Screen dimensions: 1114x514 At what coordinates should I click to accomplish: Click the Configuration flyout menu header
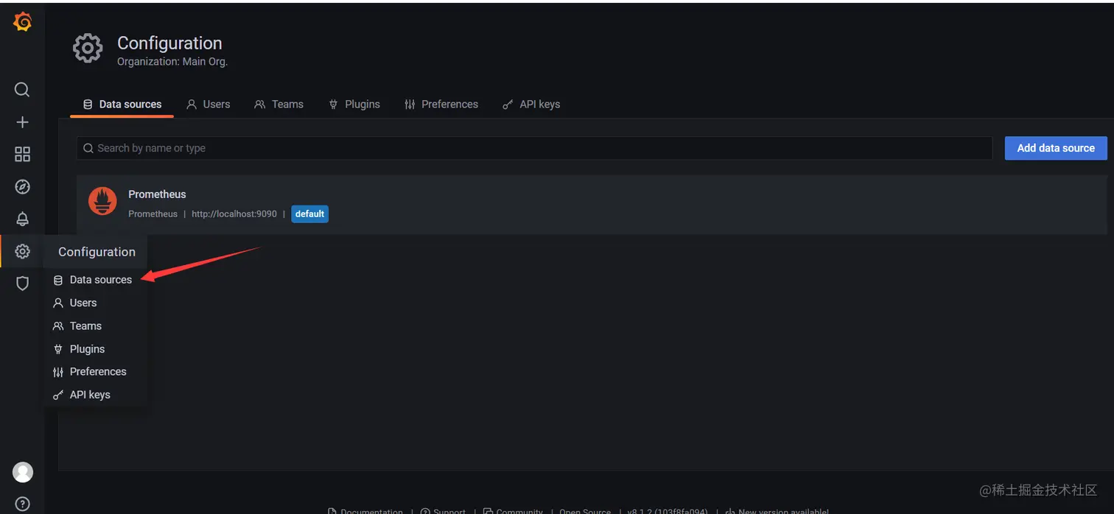[97, 252]
